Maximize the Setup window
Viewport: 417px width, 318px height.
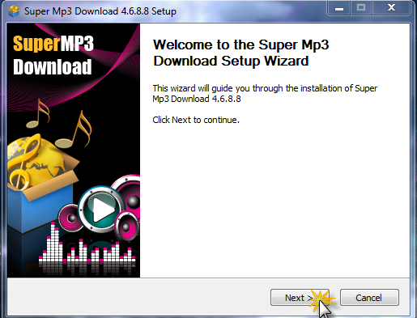(361, 8)
